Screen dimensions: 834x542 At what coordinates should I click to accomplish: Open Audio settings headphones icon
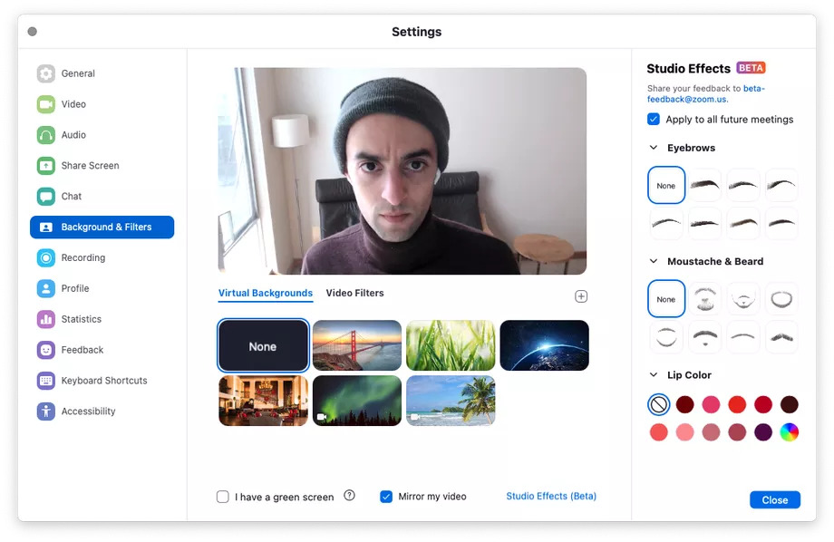pyautogui.click(x=45, y=135)
